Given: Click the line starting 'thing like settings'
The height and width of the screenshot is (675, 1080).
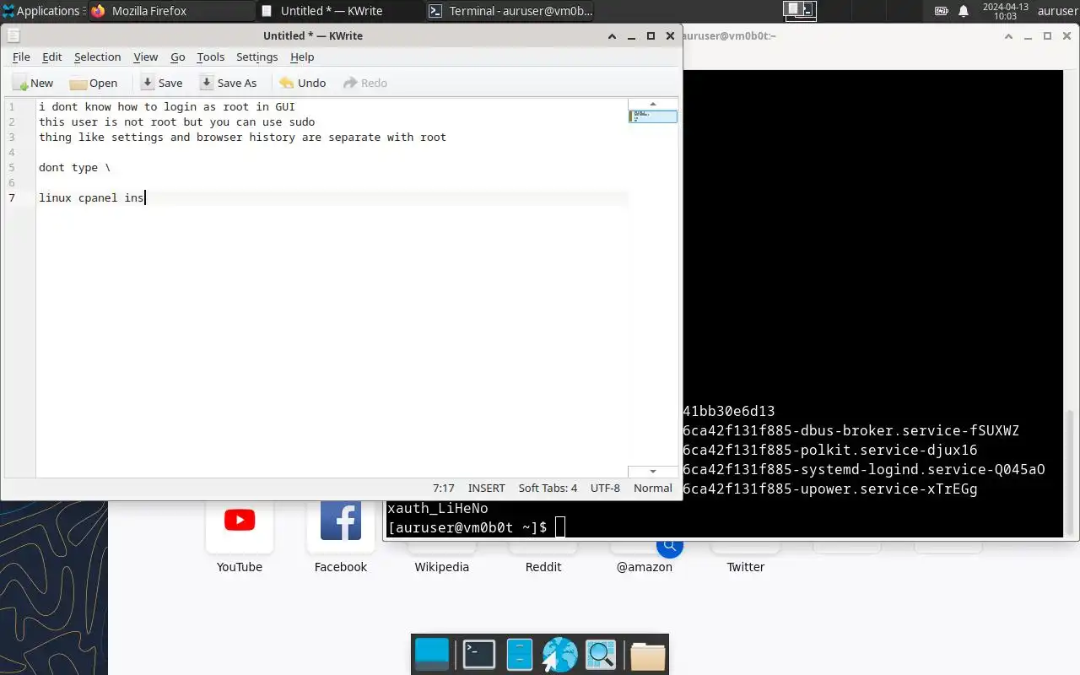Looking at the screenshot, I should click(x=242, y=137).
